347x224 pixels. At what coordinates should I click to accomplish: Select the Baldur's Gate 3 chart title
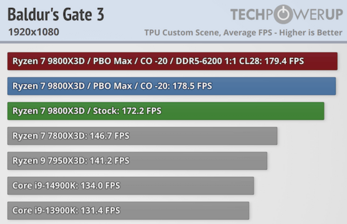56,15
